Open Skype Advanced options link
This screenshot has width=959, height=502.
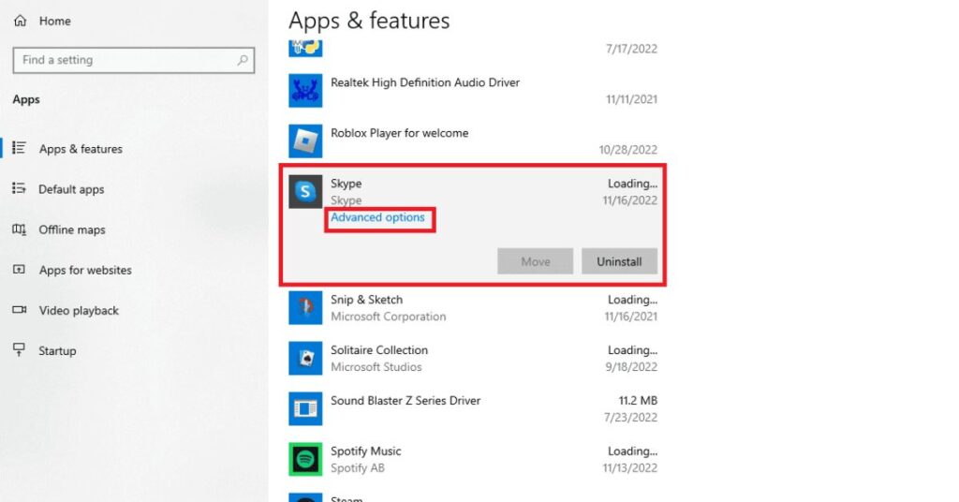coord(377,217)
